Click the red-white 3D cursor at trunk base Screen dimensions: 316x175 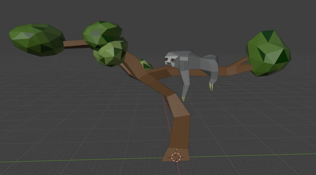[x=176, y=157]
